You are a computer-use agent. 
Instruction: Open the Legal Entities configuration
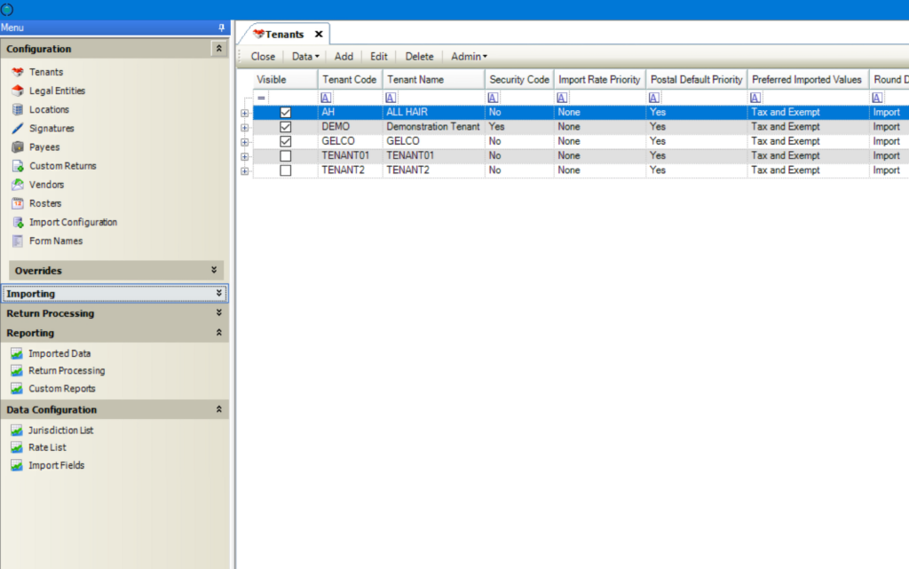(55, 91)
